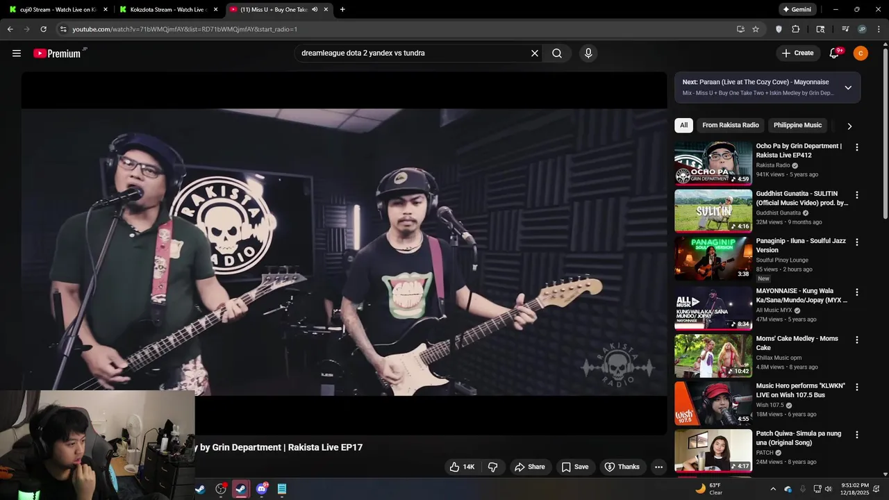Clear the search box with X

[535, 53]
